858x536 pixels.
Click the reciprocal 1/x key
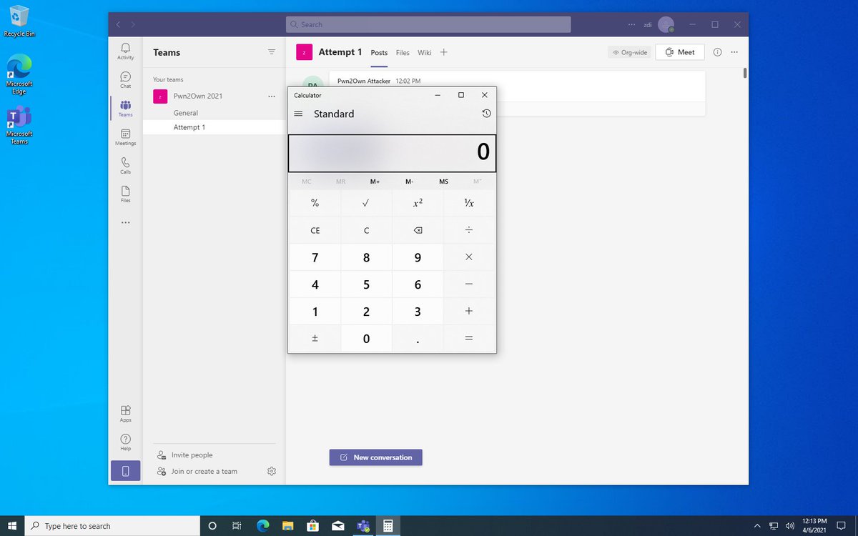(469, 203)
